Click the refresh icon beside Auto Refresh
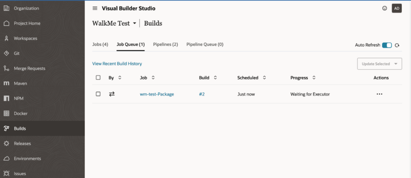The height and width of the screenshot is (178, 411). click(x=397, y=45)
